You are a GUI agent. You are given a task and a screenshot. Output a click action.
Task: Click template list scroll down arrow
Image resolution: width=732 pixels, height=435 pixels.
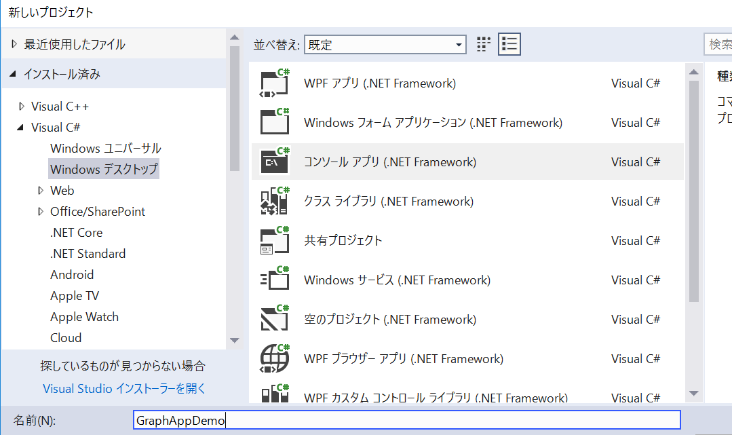(x=694, y=394)
